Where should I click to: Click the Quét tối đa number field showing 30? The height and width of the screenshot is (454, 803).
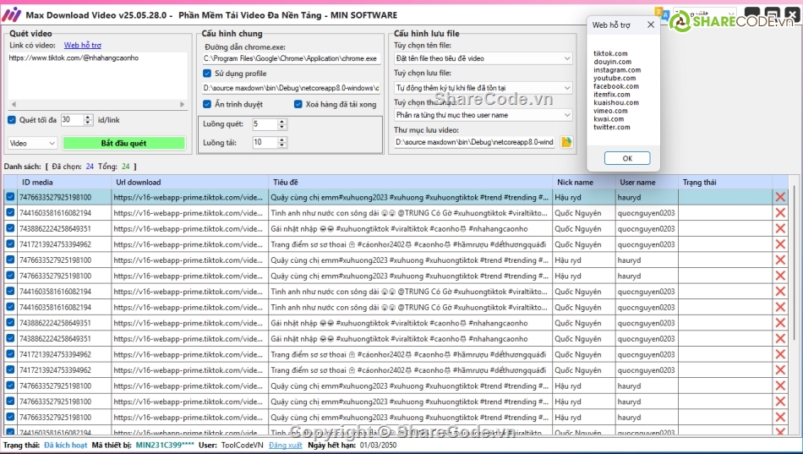(x=72, y=120)
